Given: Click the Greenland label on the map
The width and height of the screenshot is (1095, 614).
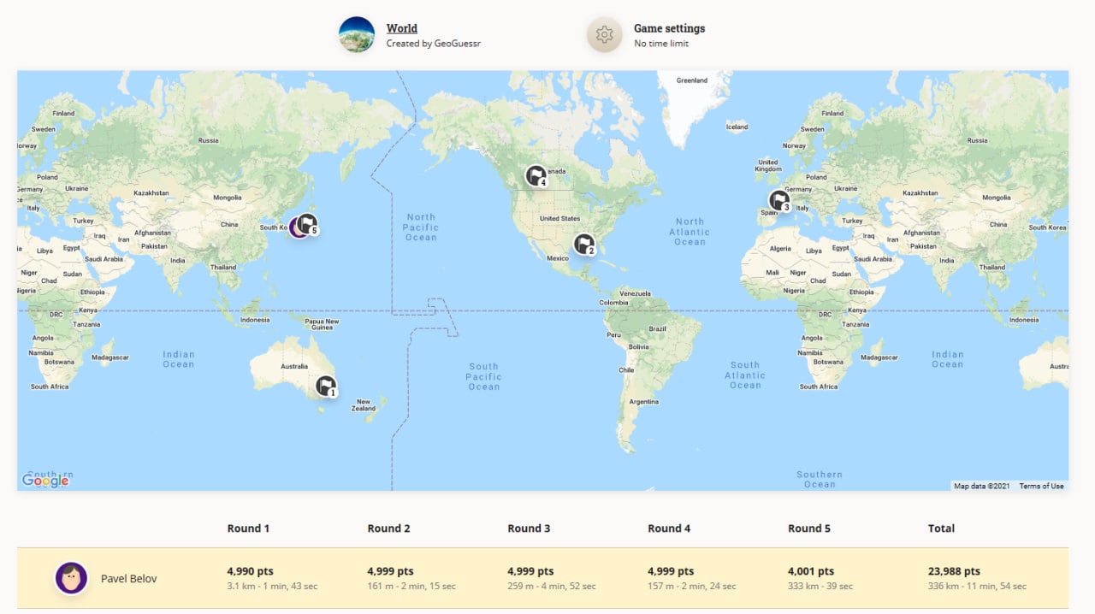Looking at the screenshot, I should 692,80.
